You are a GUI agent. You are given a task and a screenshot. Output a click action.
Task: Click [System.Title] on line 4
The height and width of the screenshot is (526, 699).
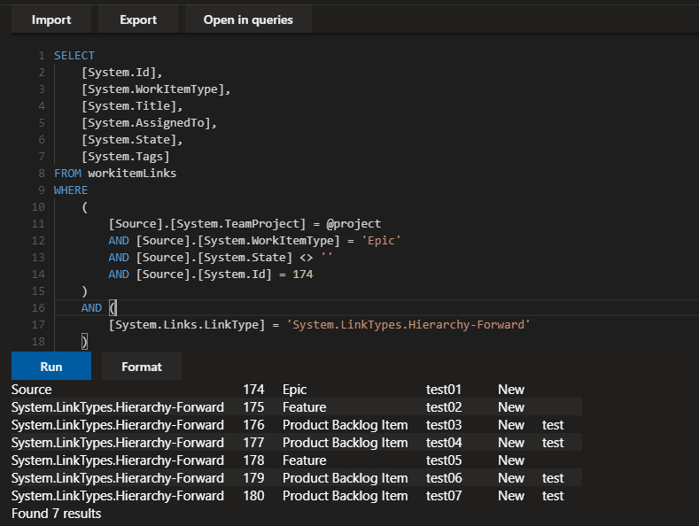[128, 106]
